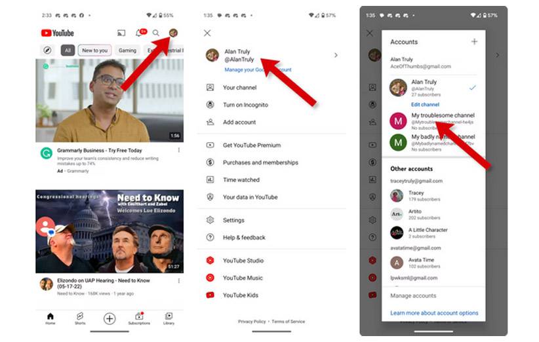This screenshot has width=539, height=342.
Task: Open the Explore compass chip
Action: [x=47, y=50]
